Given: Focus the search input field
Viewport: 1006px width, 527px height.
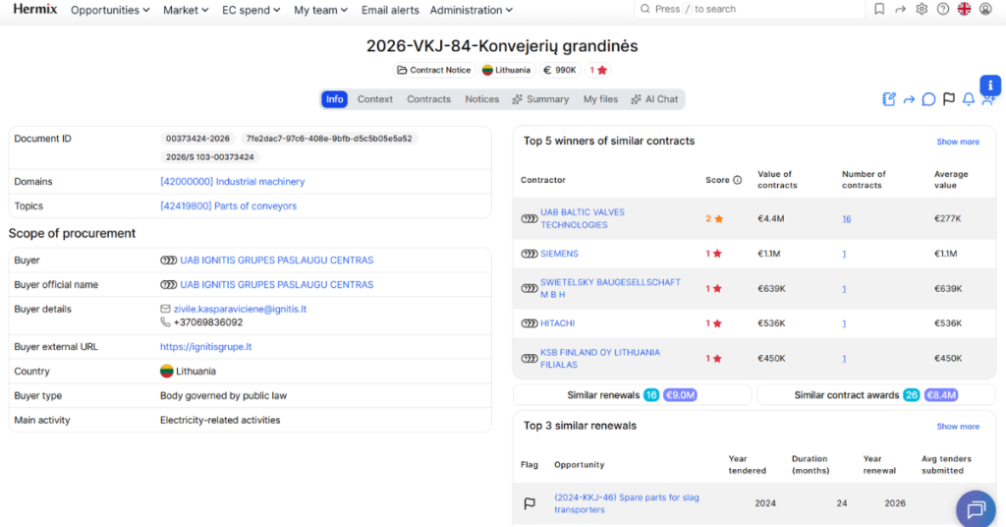Looking at the screenshot, I should (x=750, y=9).
